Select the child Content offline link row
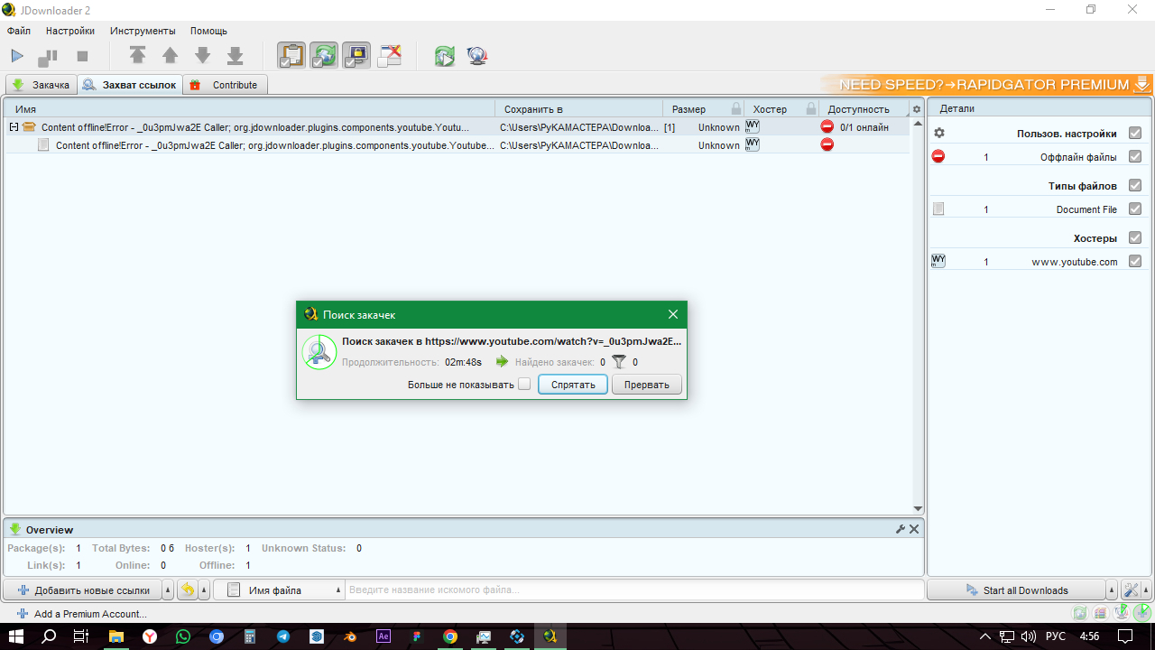The height and width of the screenshot is (650, 1155). (x=457, y=145)
